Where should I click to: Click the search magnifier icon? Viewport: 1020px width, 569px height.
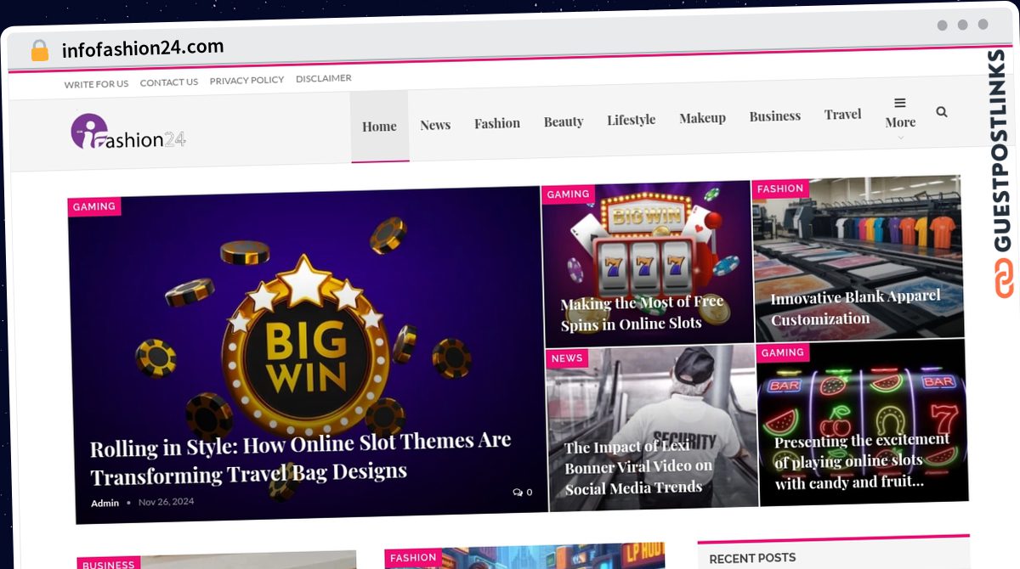click(x=941, y=112)
